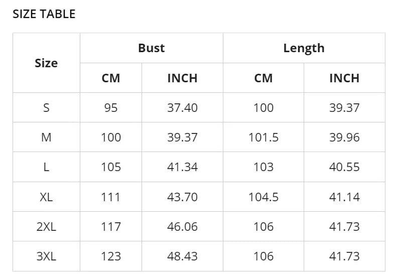Select the 43.70 bust inch cell
The width and height of the screenshot is (394, 279).
coord(182,197)
